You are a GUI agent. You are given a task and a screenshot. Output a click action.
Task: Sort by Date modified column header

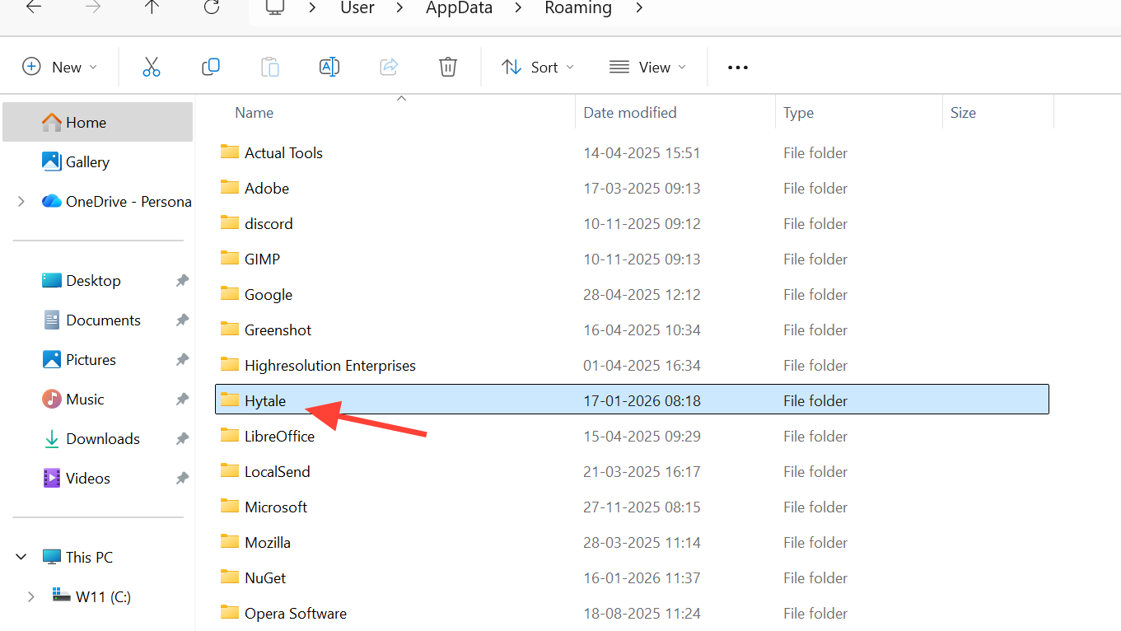click(630, 113)
